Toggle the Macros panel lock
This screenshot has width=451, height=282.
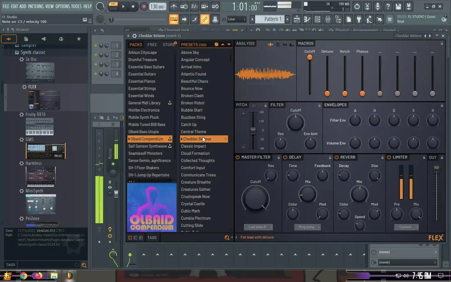click(x=442, y=44)
